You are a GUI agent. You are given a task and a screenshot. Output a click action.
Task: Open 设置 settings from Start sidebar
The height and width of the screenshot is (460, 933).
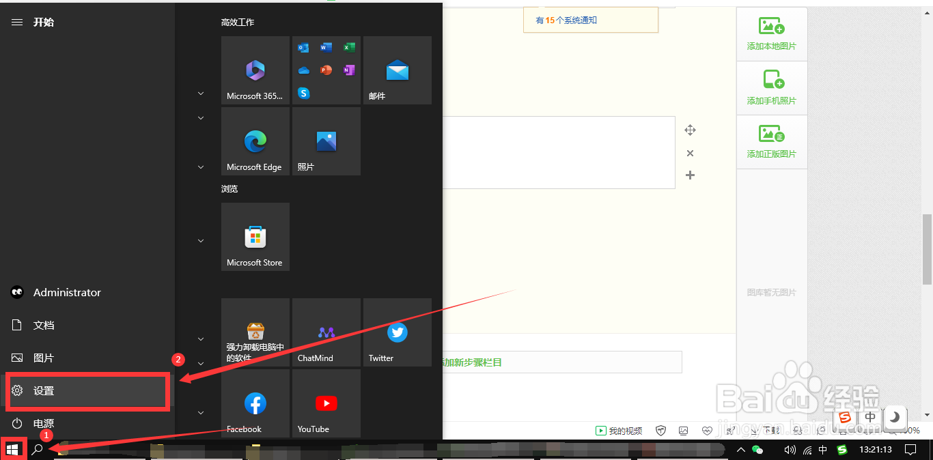tap(87, 390)
